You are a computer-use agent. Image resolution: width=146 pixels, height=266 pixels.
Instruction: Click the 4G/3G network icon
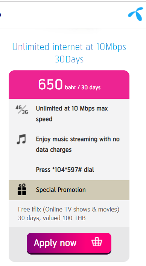click(x=22, y=110)
